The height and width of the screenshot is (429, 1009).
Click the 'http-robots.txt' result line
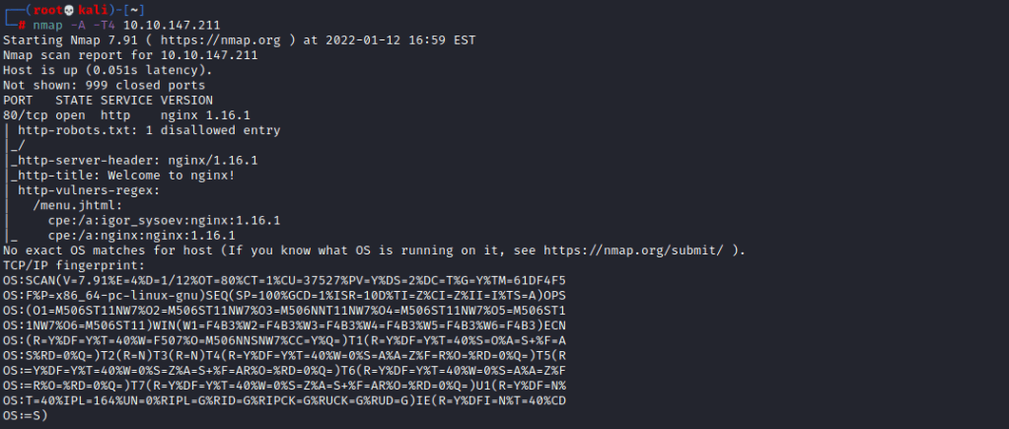pos(148,130)
